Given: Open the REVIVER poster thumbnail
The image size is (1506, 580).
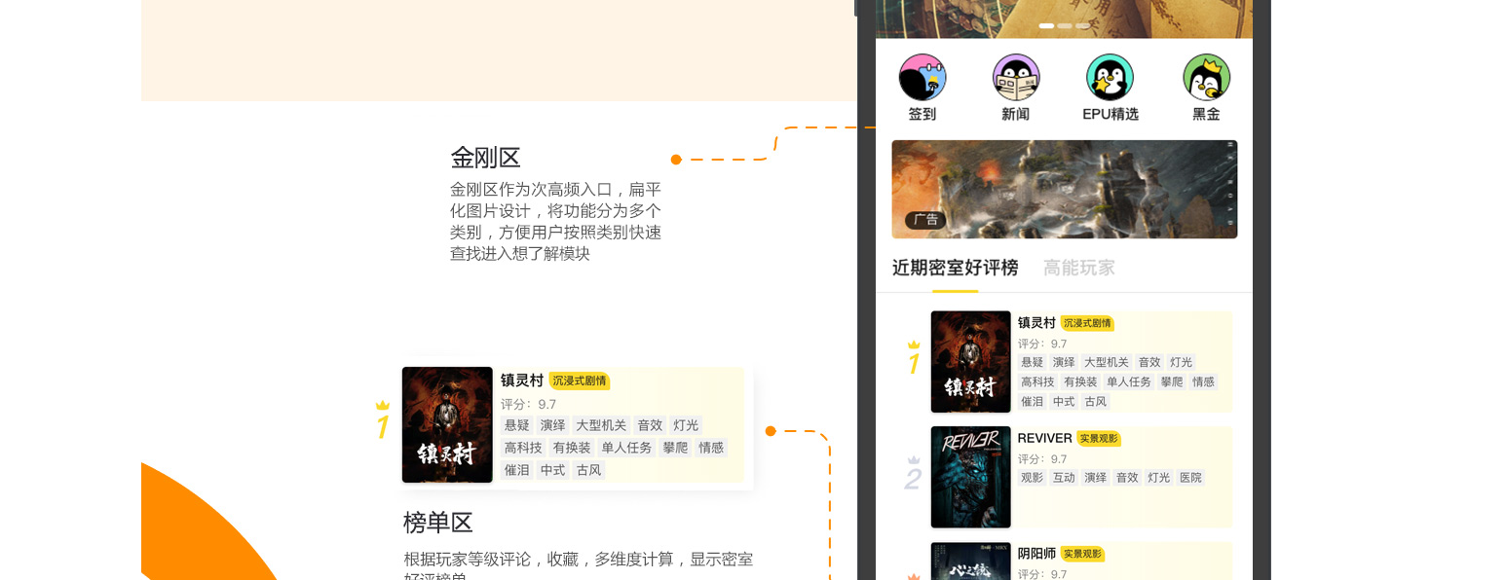Looking at the screenshot, I should pyautogui.click(x=970, y=477).
